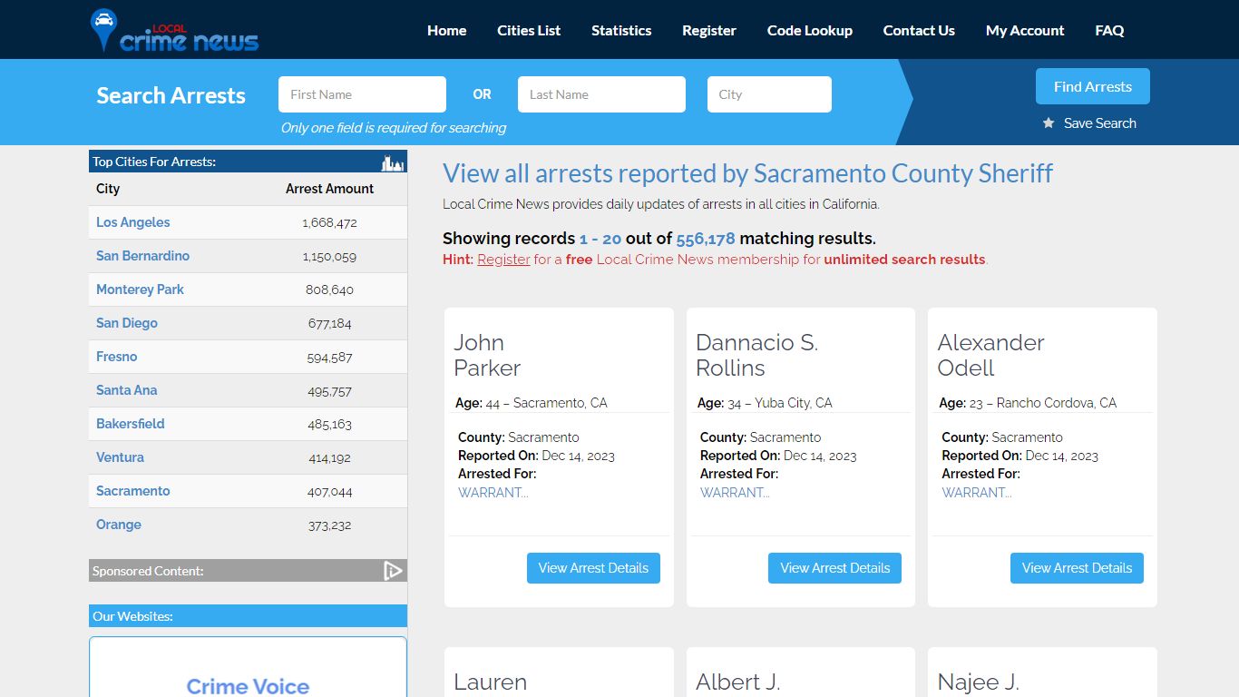The height and width of the screenshot is (697, 1239).
Task: Open Bakersfield city link
Action: point(131,424)
